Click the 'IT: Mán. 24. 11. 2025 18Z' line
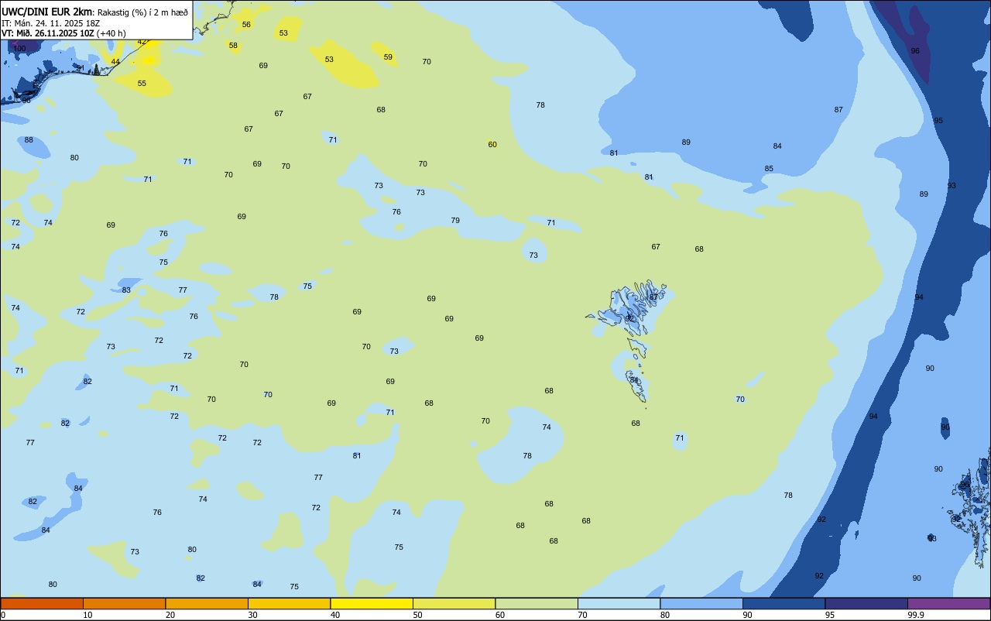The image size is (991, 621). 50,22
